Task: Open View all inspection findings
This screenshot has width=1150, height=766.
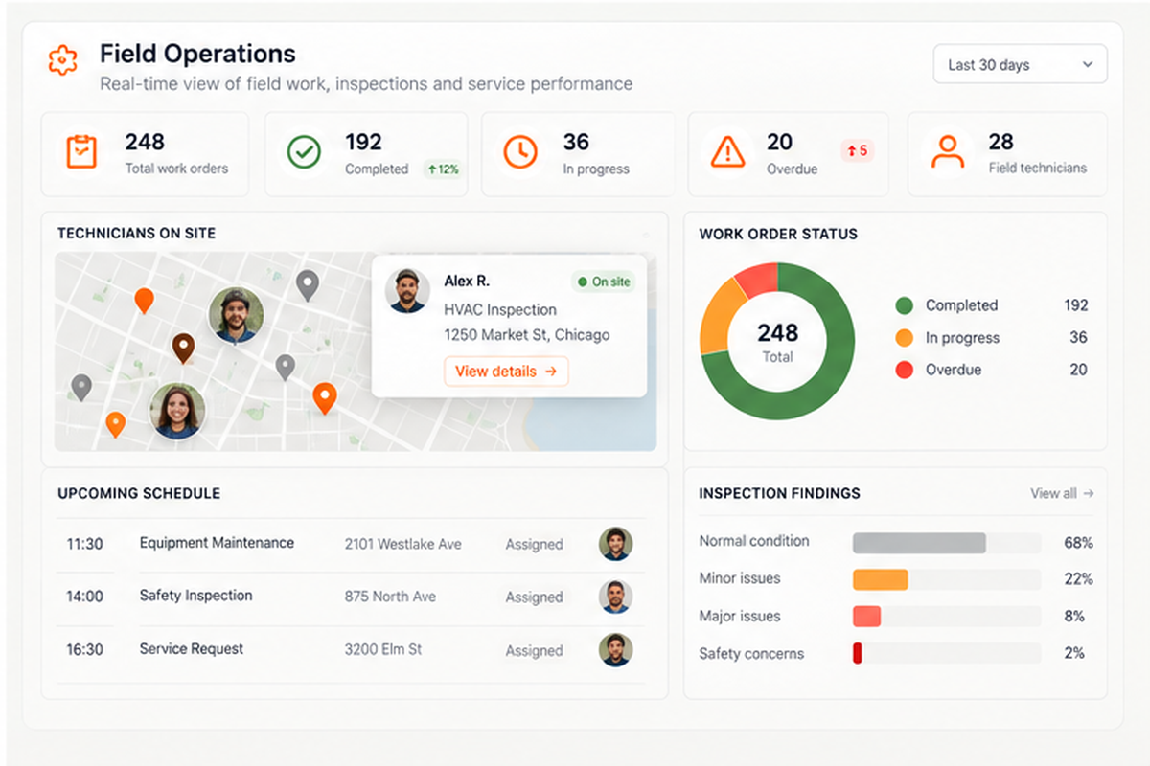Action: (1062, 493)
